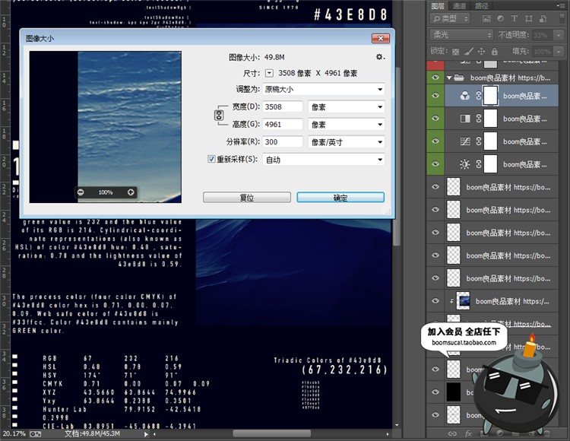Switch to the 通道 tab

click(x=460, y=6)
